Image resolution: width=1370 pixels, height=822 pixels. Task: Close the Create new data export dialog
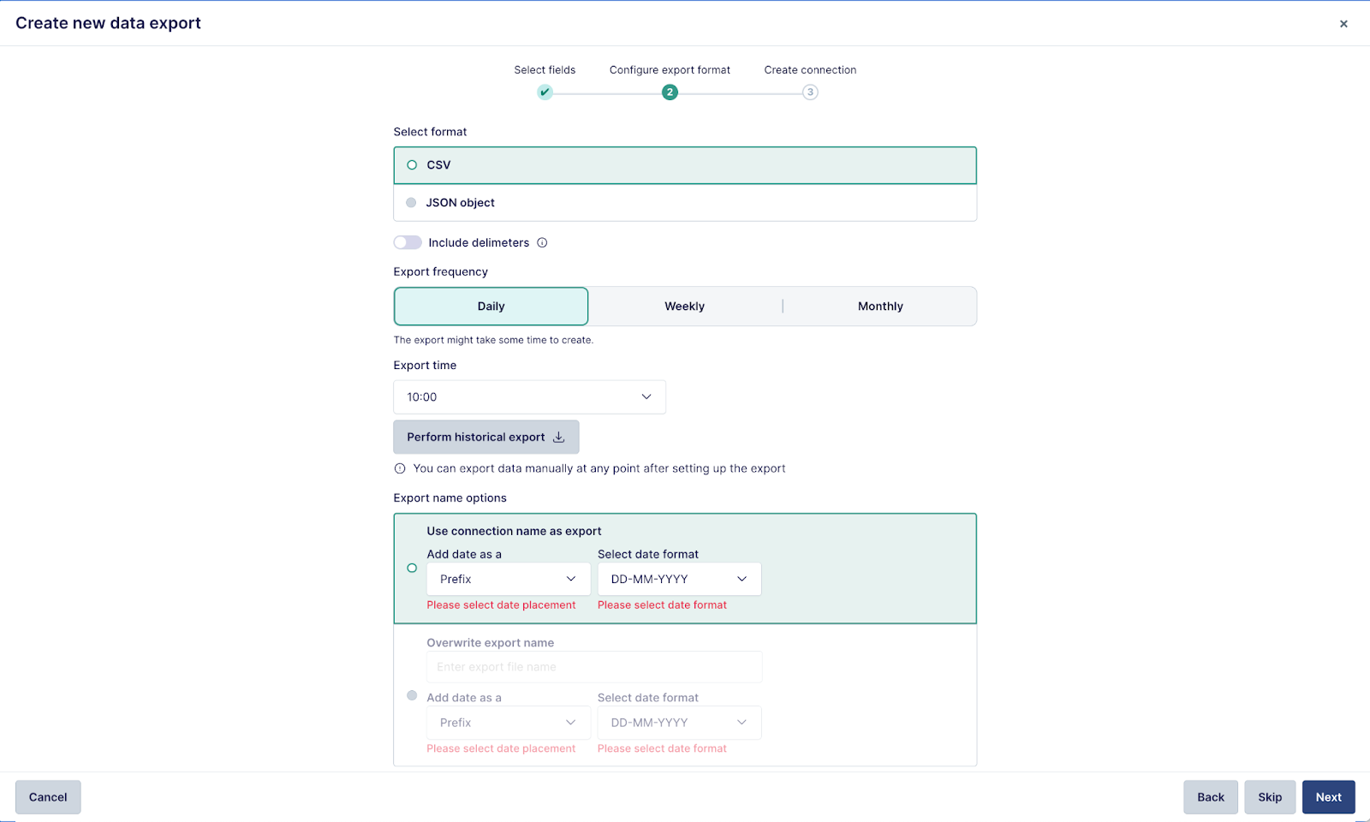pos(1343,24)
